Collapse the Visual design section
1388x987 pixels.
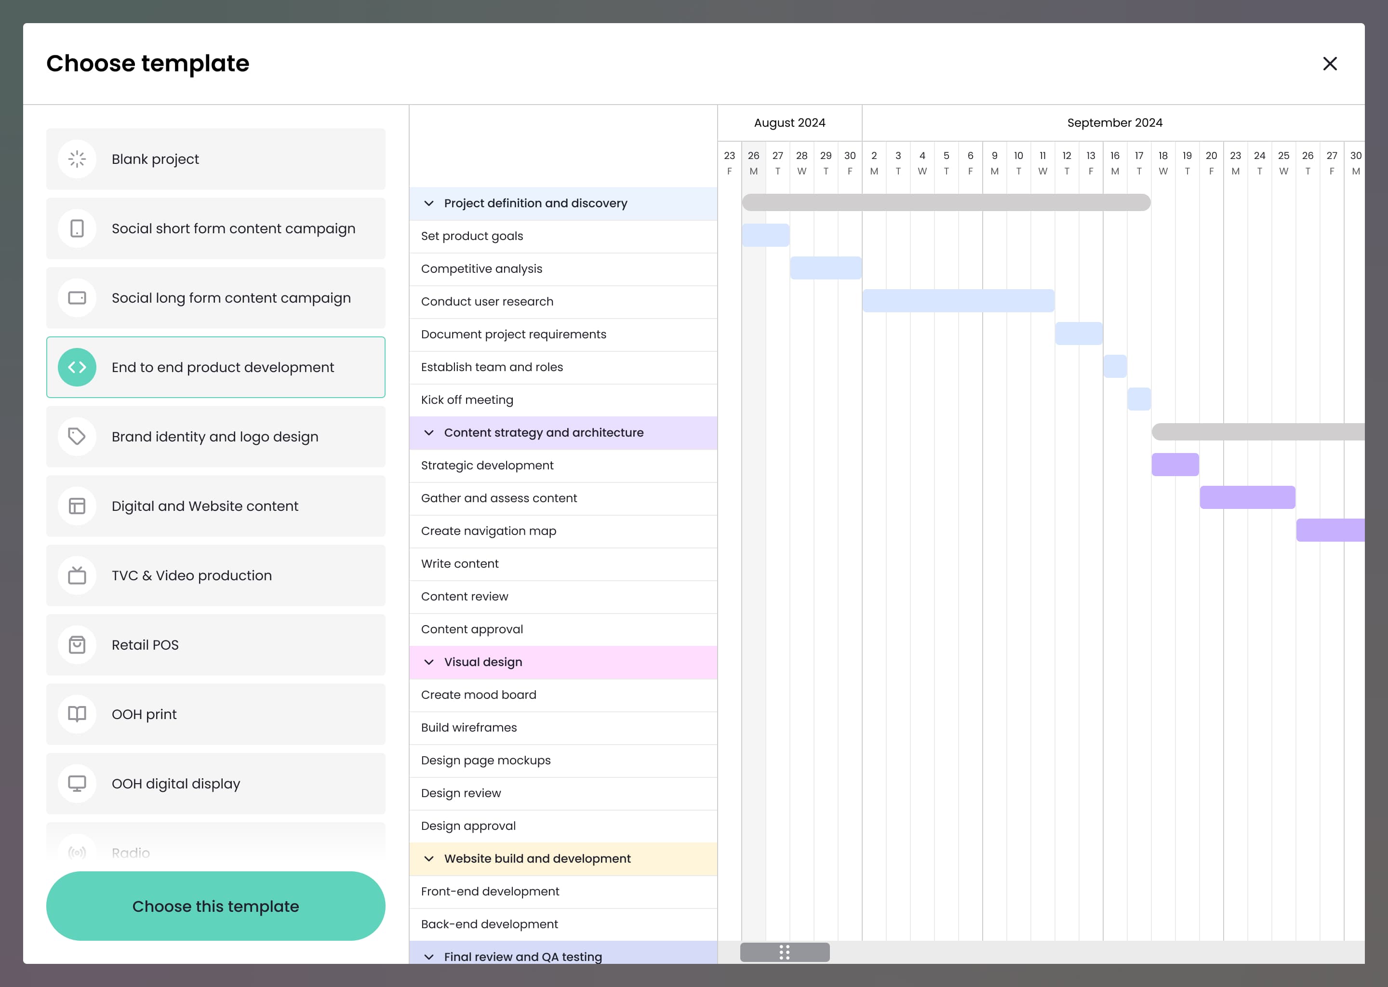click(x=429, y=662)
